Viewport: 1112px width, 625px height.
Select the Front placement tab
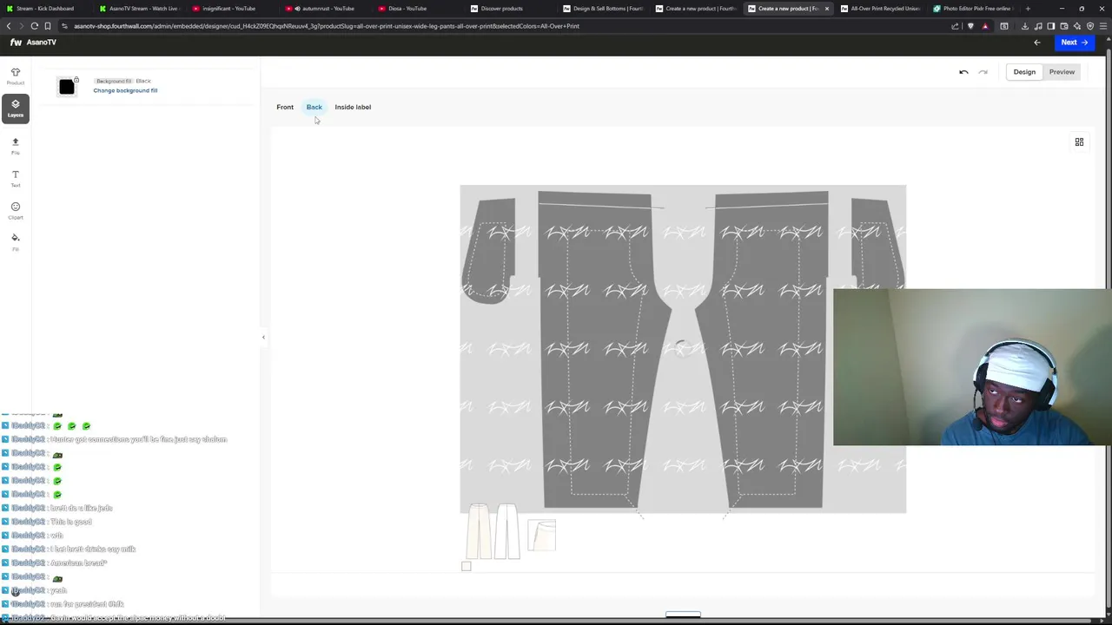click(x=285, y=107)
